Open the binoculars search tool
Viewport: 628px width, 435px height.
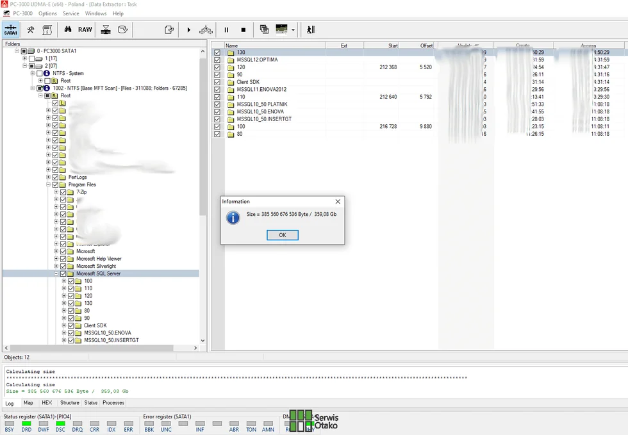pos(68,29)
